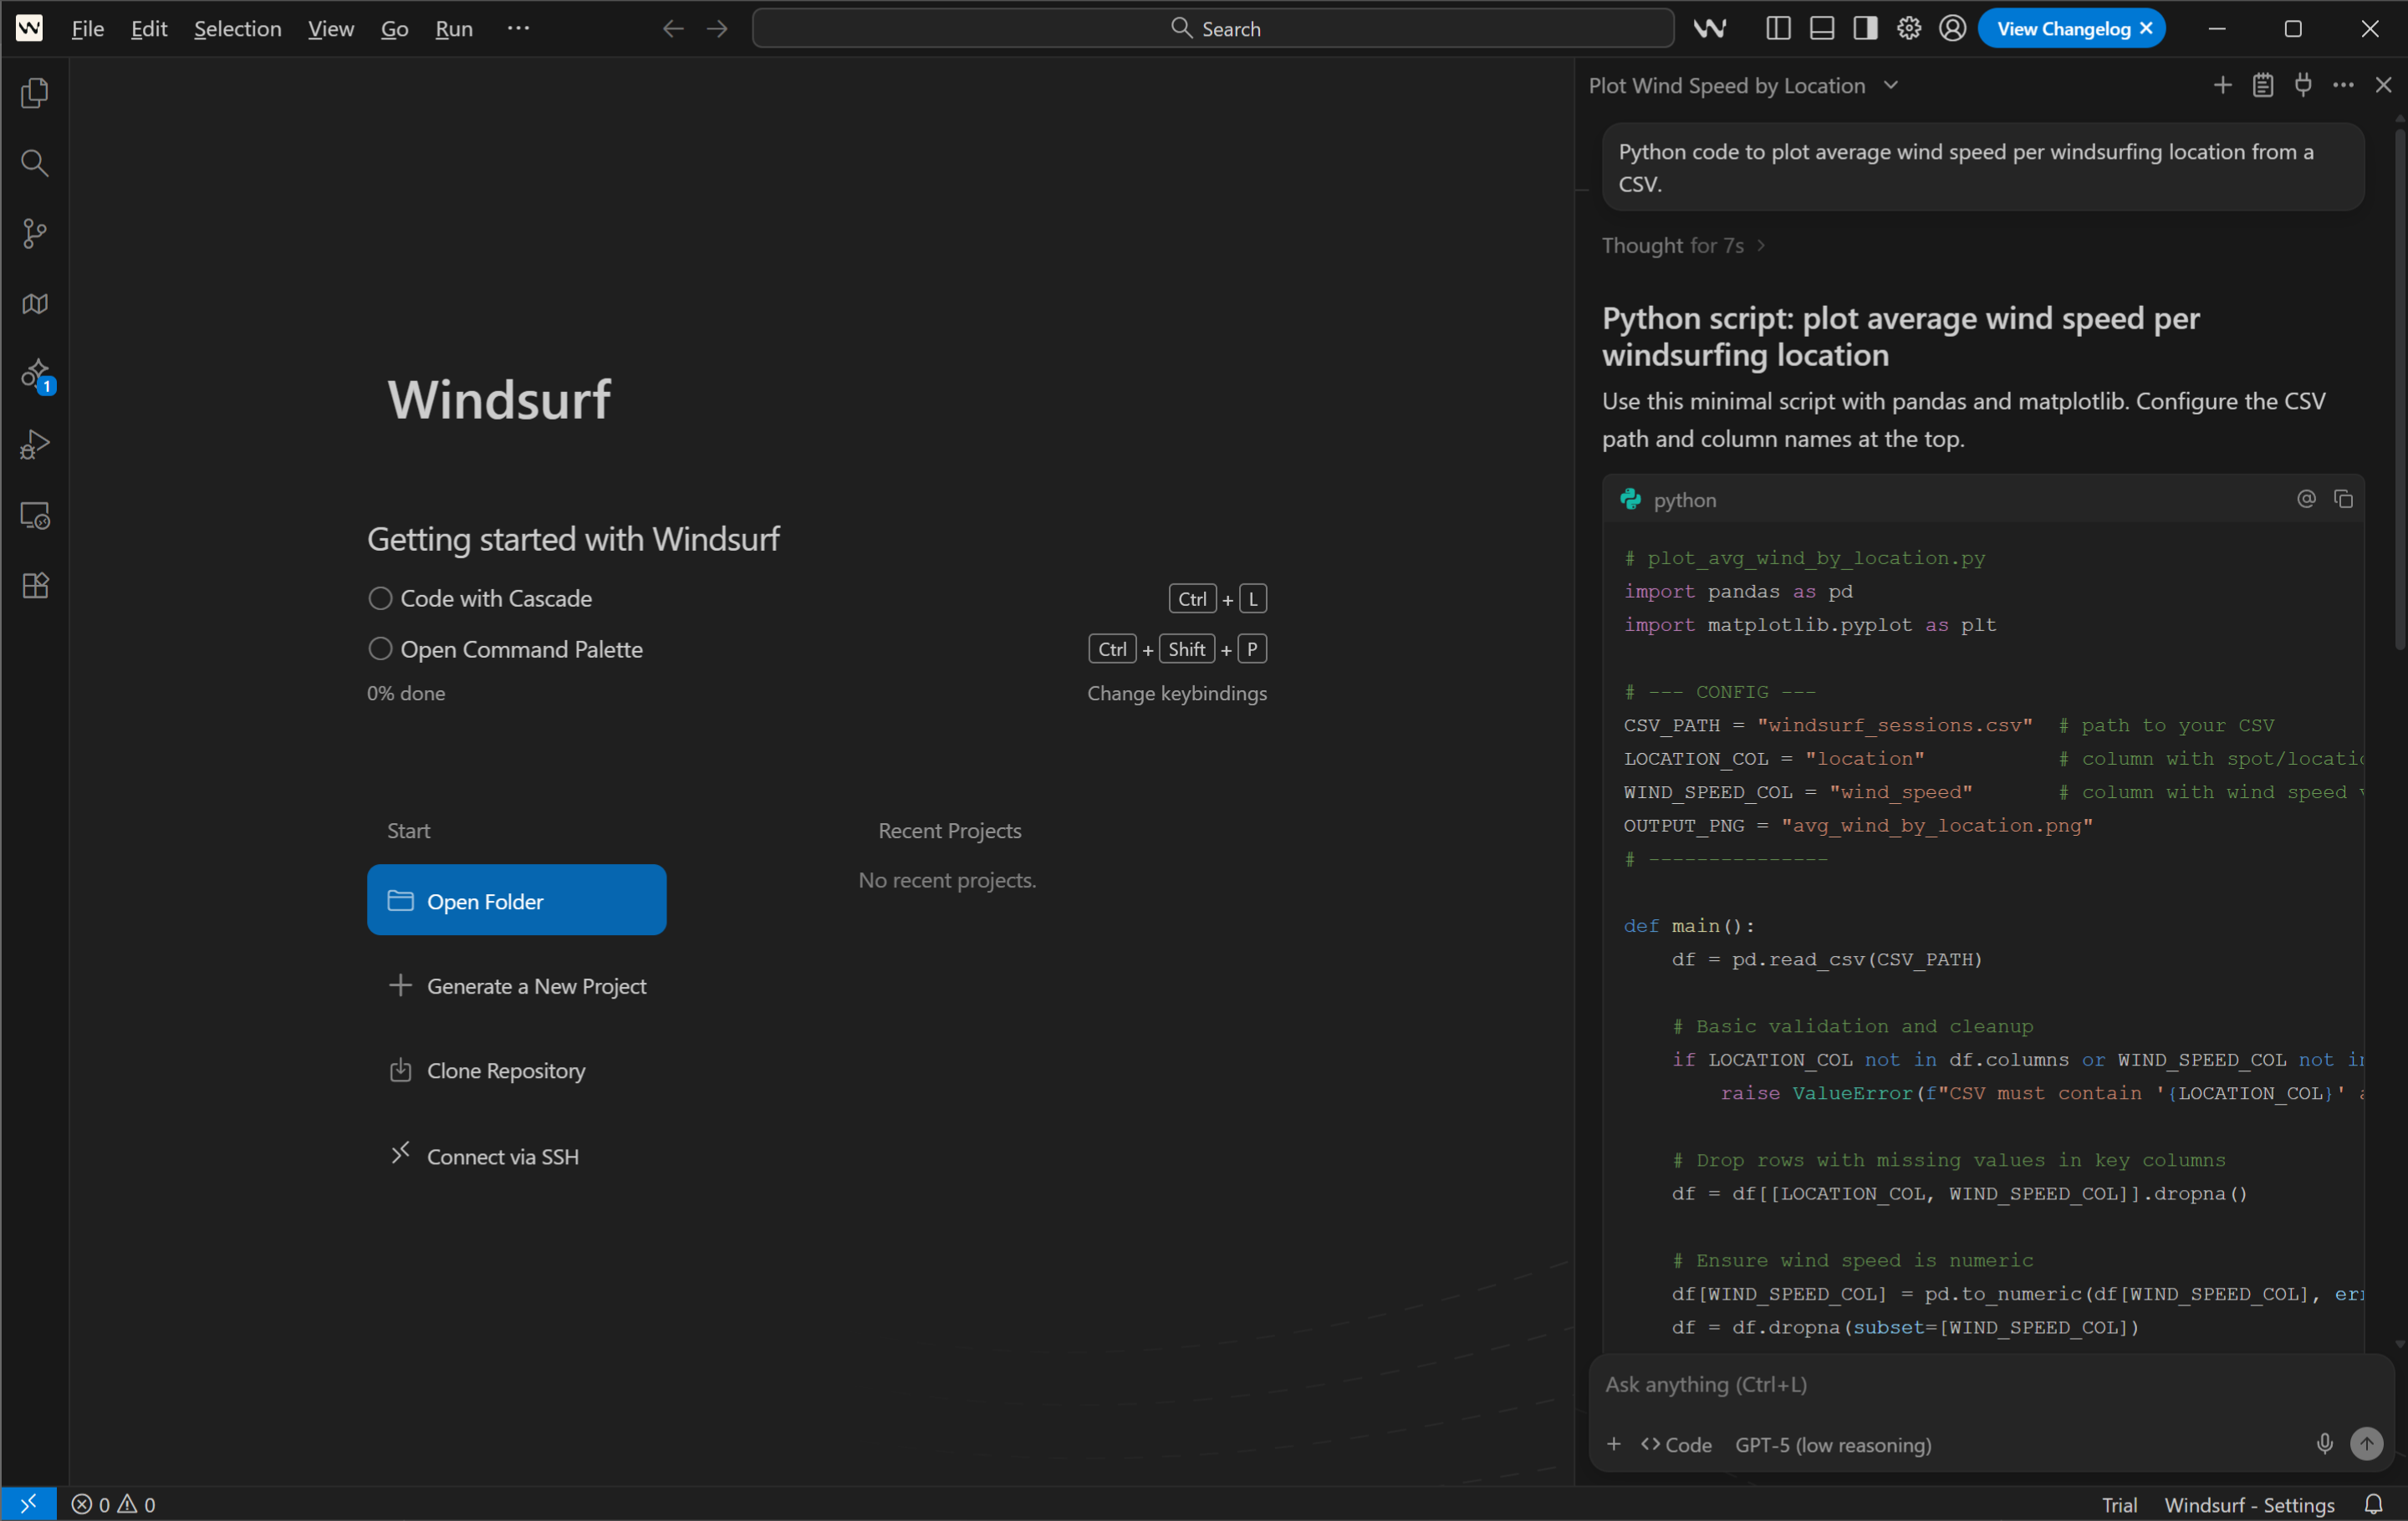This screenshot has width=2408, height=1521.
Task: Open the Codemaps icon in activity bar
Action: 35,304
